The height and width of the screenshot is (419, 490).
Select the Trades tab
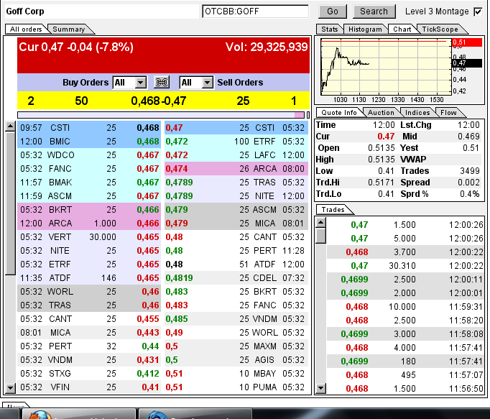pyautogui.click(x=333, y=210)
